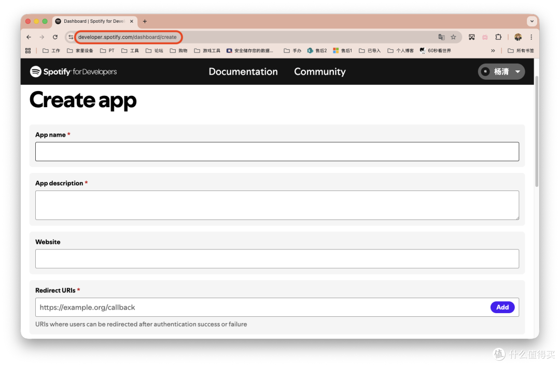Click the Spotify for Developers logo
Screen dimensions: 560x366
click(x=73, y=72)
